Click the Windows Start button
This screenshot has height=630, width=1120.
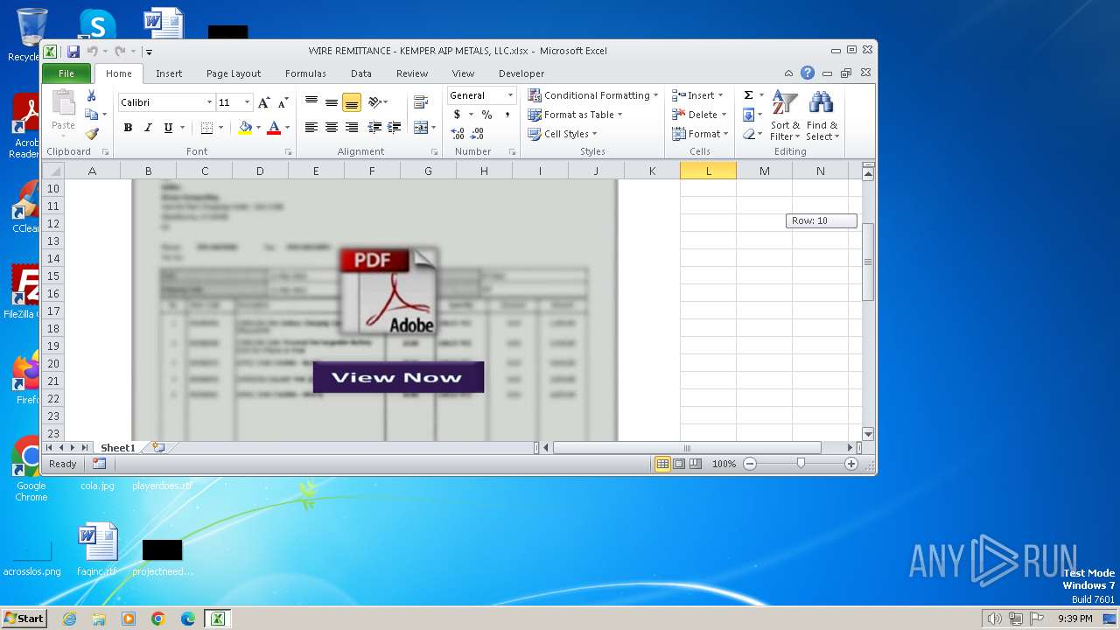click(x=24, y=618)
